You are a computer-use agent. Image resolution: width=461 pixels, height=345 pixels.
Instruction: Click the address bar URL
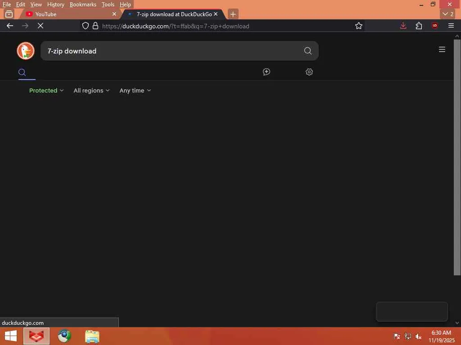[x=176, y=26]
